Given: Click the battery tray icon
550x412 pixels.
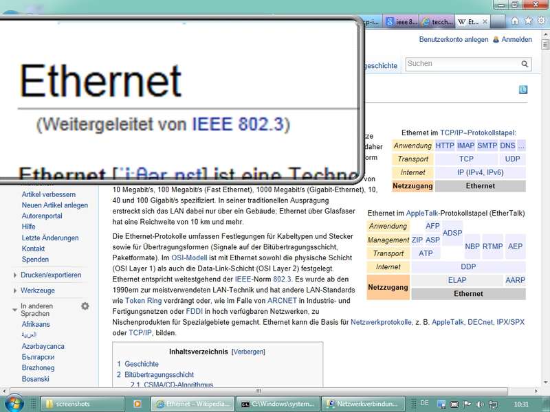Looking at the screenshot, I should [x=454, y=404].
